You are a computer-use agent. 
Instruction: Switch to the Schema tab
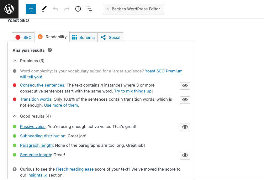pos(83,37)
